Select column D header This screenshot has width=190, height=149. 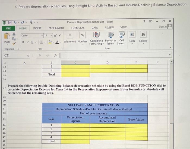click(x=107, y=62)
